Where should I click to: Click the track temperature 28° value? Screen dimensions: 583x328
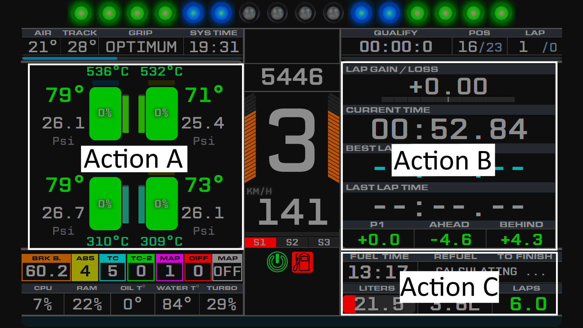[82, 47]
